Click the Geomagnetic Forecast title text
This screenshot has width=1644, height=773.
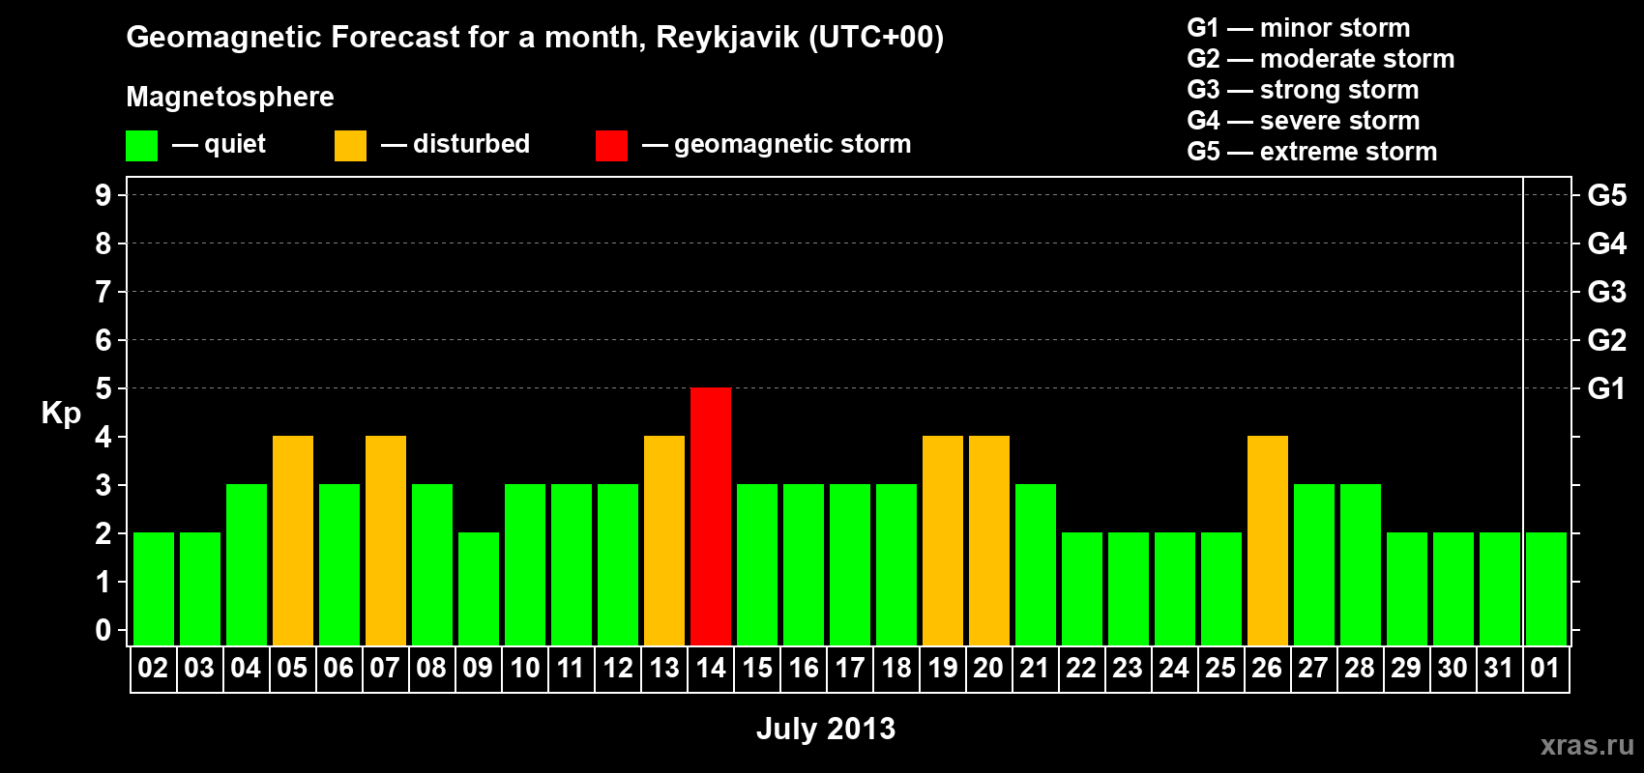coord(535,38)
